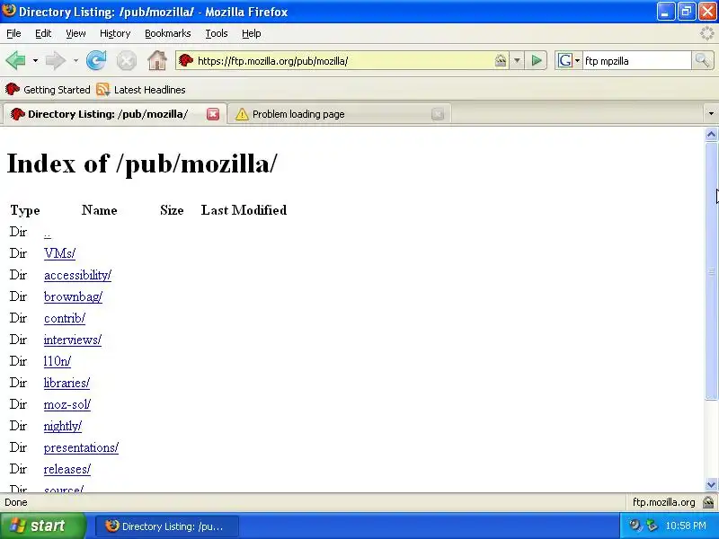Click the Latest Headlines RSS feed icon
This screenshot has width=719, height=539.
point(103,89)
